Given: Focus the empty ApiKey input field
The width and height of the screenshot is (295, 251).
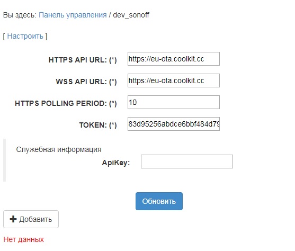Looking at the screenshot, I should (187, 162).
